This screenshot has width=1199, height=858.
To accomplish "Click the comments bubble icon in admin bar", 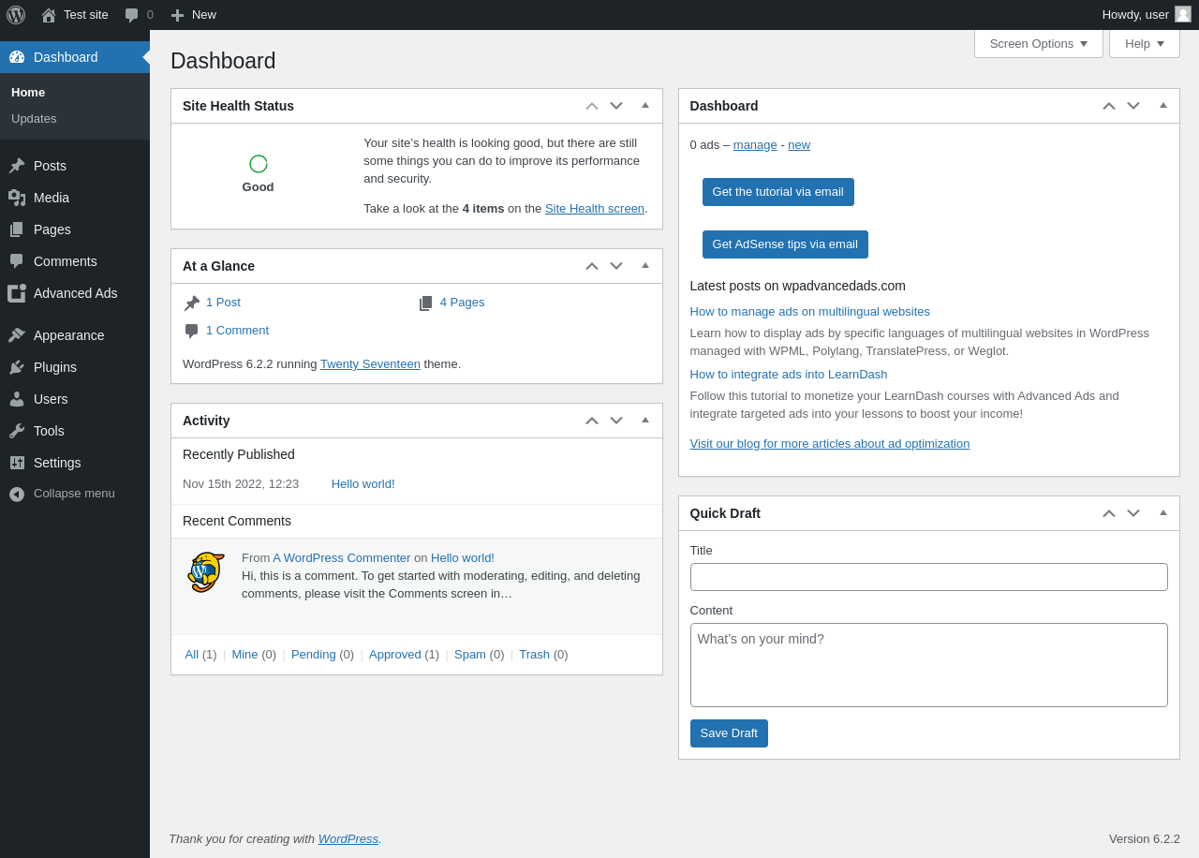I will [132, 15].
